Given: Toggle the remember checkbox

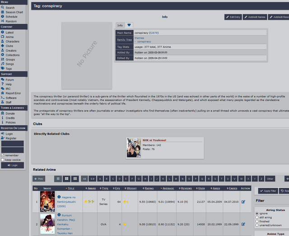Looking at the screenshot, I should tap(3, 155).
